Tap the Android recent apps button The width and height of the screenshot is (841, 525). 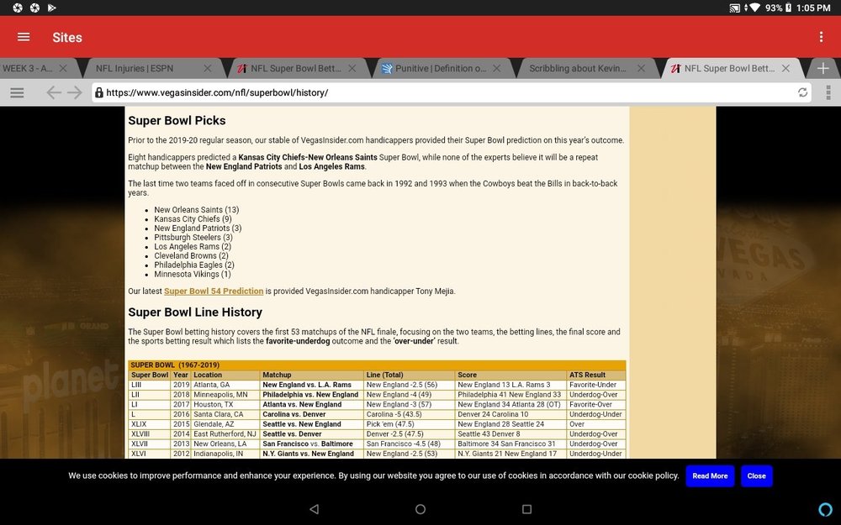526,509
